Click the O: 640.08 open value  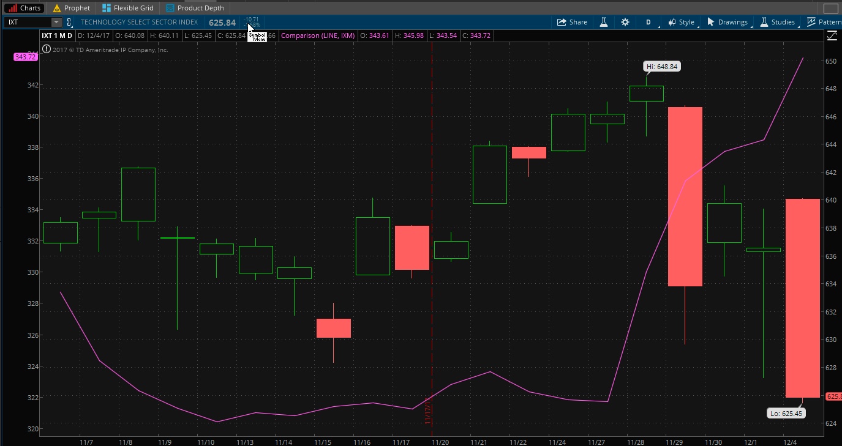pyautogui.click(x=129, y=35)
